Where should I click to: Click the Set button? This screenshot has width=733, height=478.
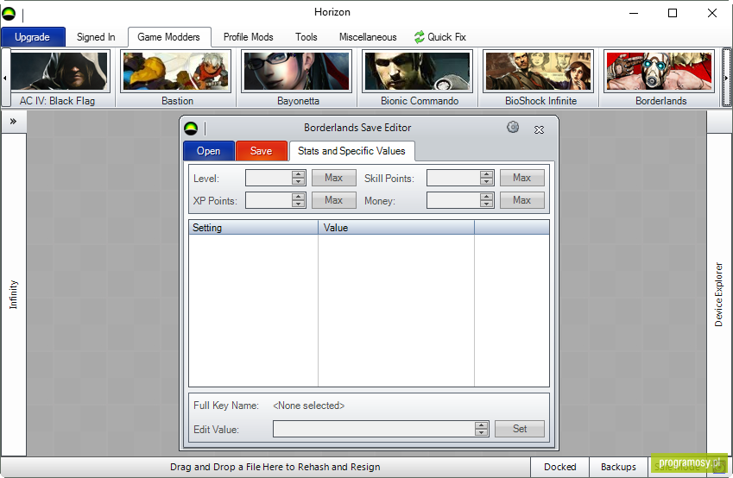tap(520, 429)
